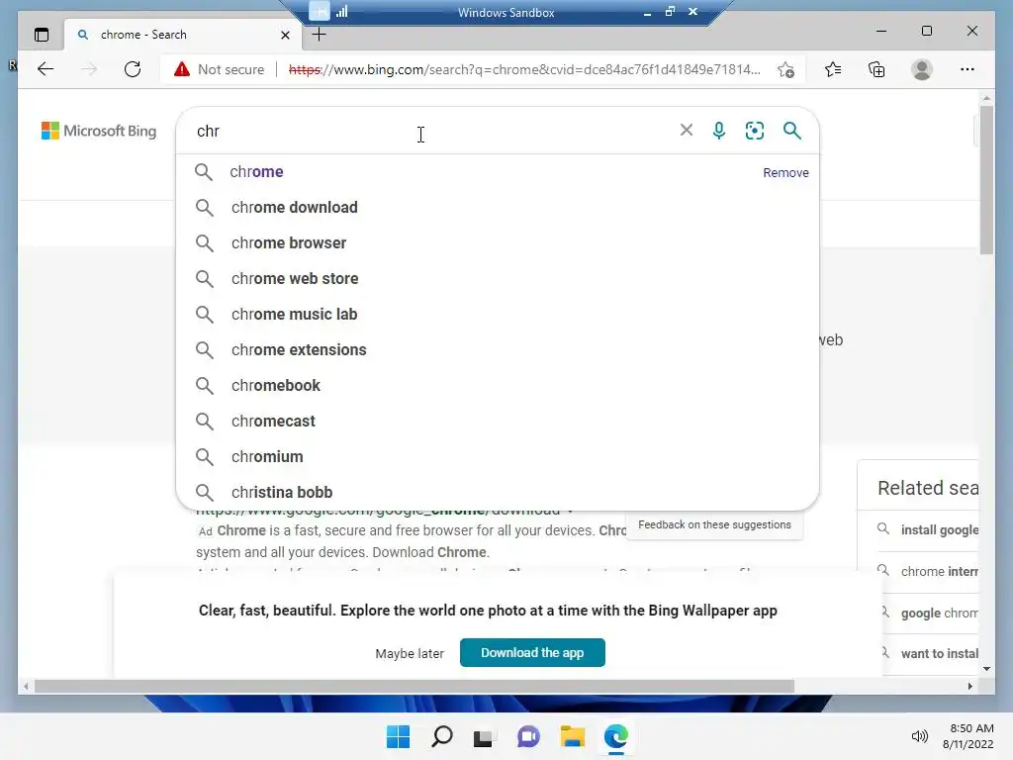Select suggestion 'chromebook'
Viewport: 1013px width, 760px height.
click(x=498, y=385)
